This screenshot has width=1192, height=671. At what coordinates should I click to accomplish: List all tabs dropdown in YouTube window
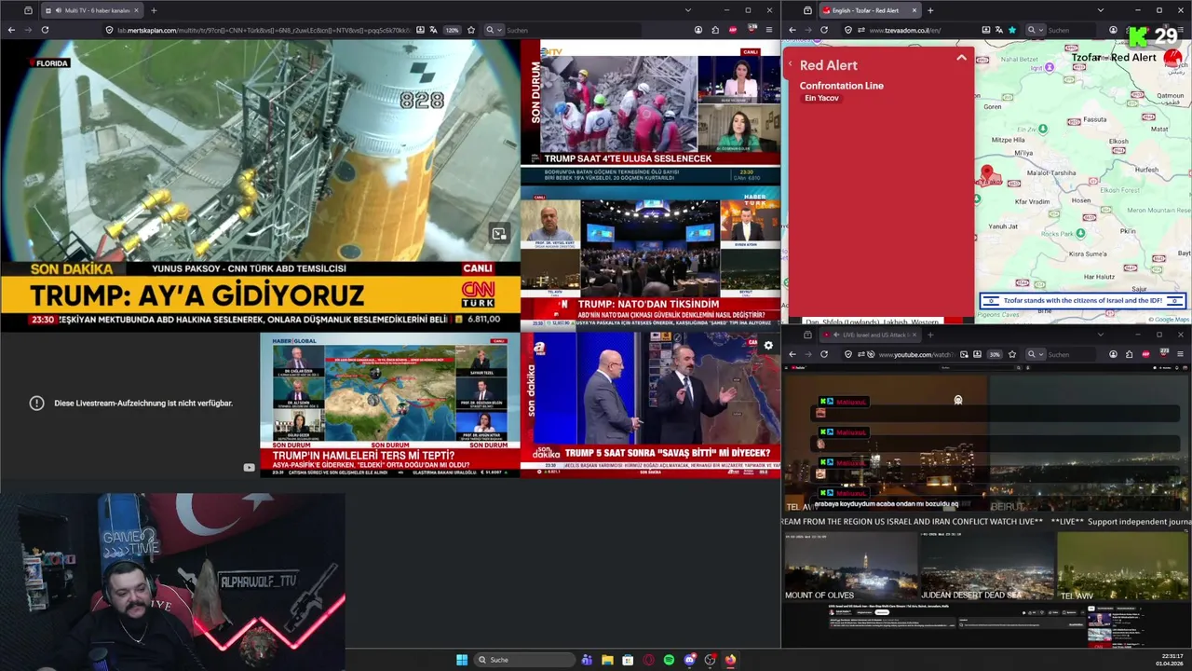(x=1100, y=335)
